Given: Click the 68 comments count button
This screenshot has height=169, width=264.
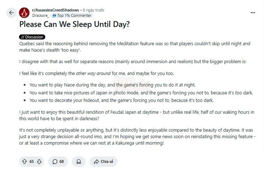Looking at the screenshot, I should (x=61, y=161).
